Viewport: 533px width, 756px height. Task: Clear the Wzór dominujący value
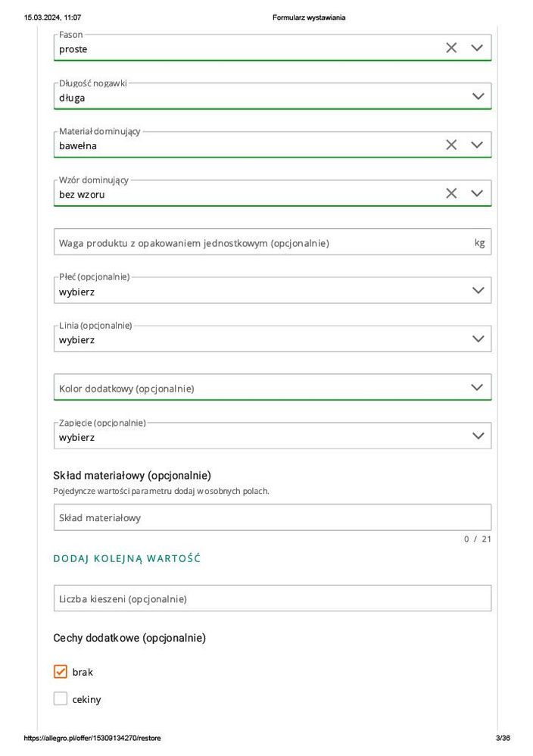[x=451, y=193]
